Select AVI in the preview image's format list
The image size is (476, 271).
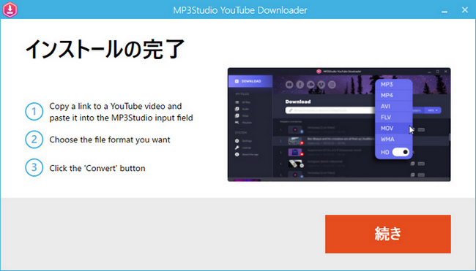(x=394, y=106)
